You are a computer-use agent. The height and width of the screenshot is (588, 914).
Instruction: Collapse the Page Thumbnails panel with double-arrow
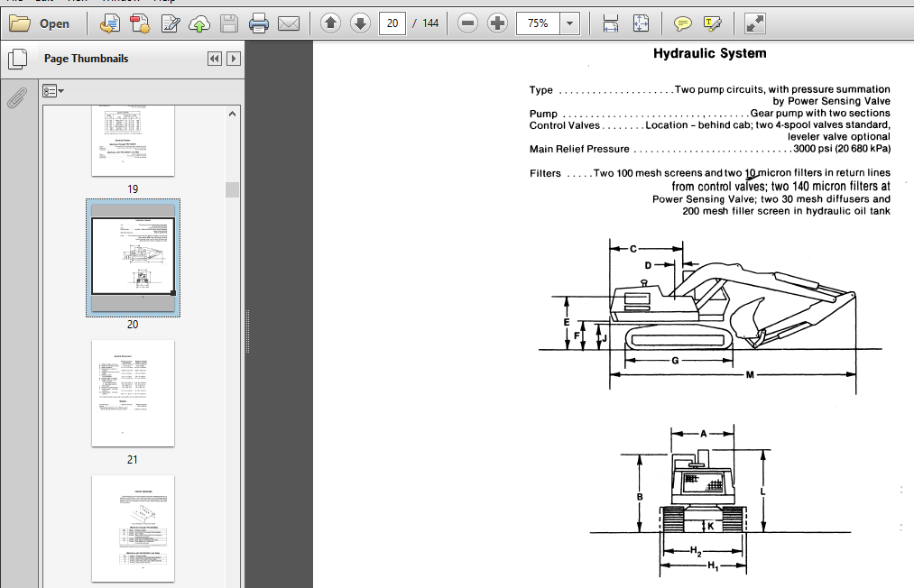[x=215, y=59]
